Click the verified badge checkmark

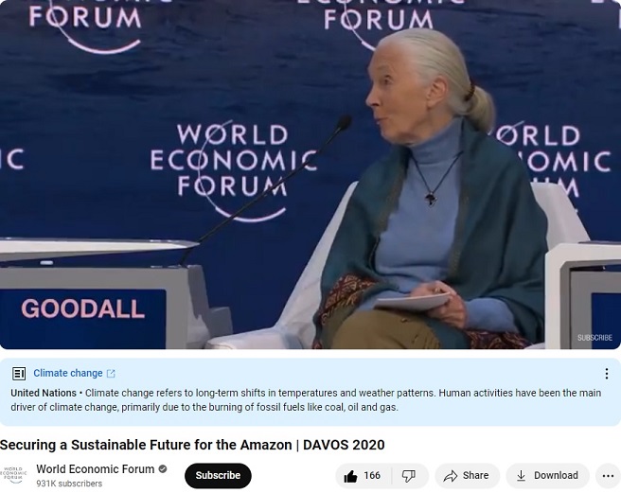[163, 469]
